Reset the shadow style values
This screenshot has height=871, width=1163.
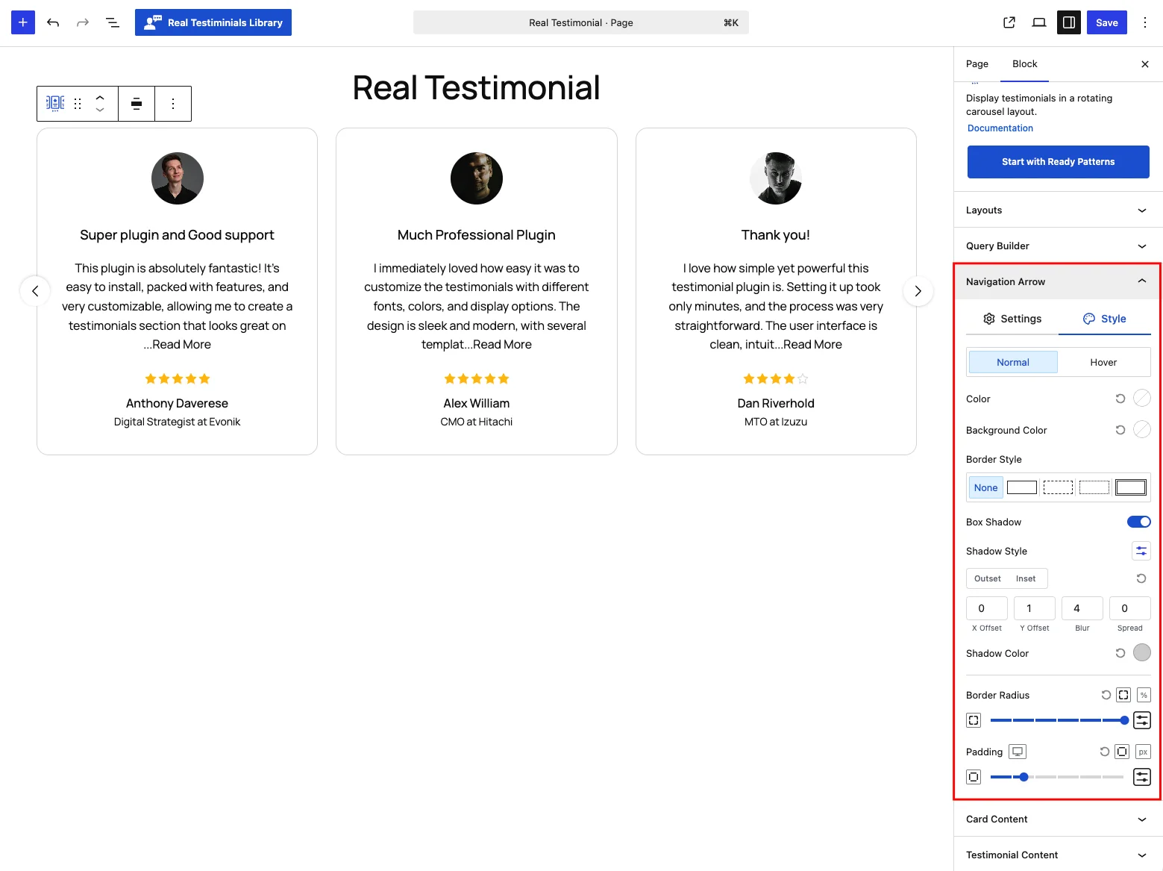(x=1141, y=578)
